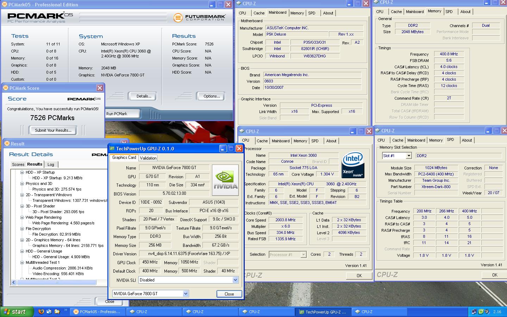The image size is (507, 317).
Task: Switch to Validation tab in GPU-Z
Action: pos(148,158)
